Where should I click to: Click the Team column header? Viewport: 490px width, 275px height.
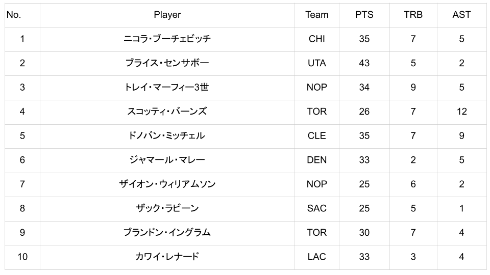click(316, 15)
